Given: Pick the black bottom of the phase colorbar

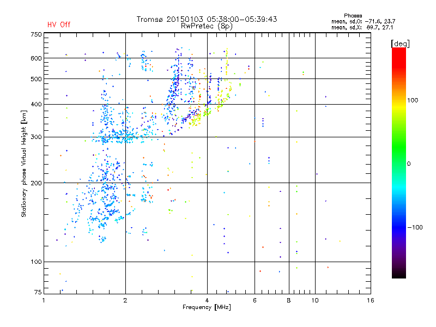Looking at the screenshot, I should click(x=399, y=274).
